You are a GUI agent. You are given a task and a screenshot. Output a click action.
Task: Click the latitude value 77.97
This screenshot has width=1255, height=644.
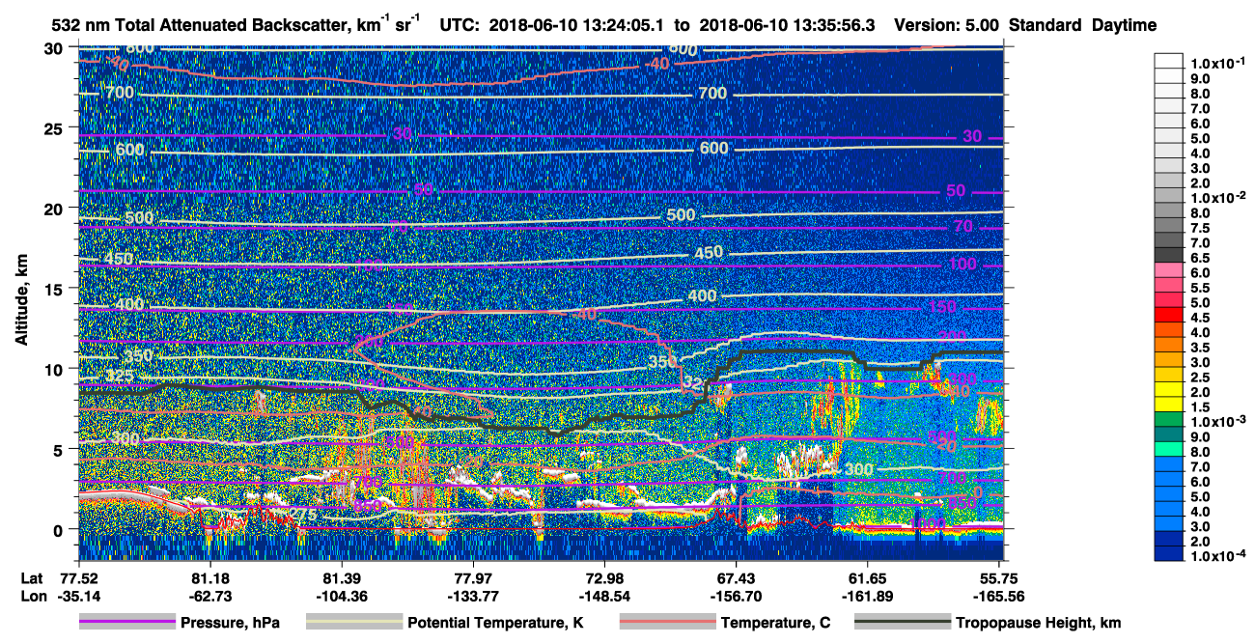pyautogui.click(x=473, y=577)
